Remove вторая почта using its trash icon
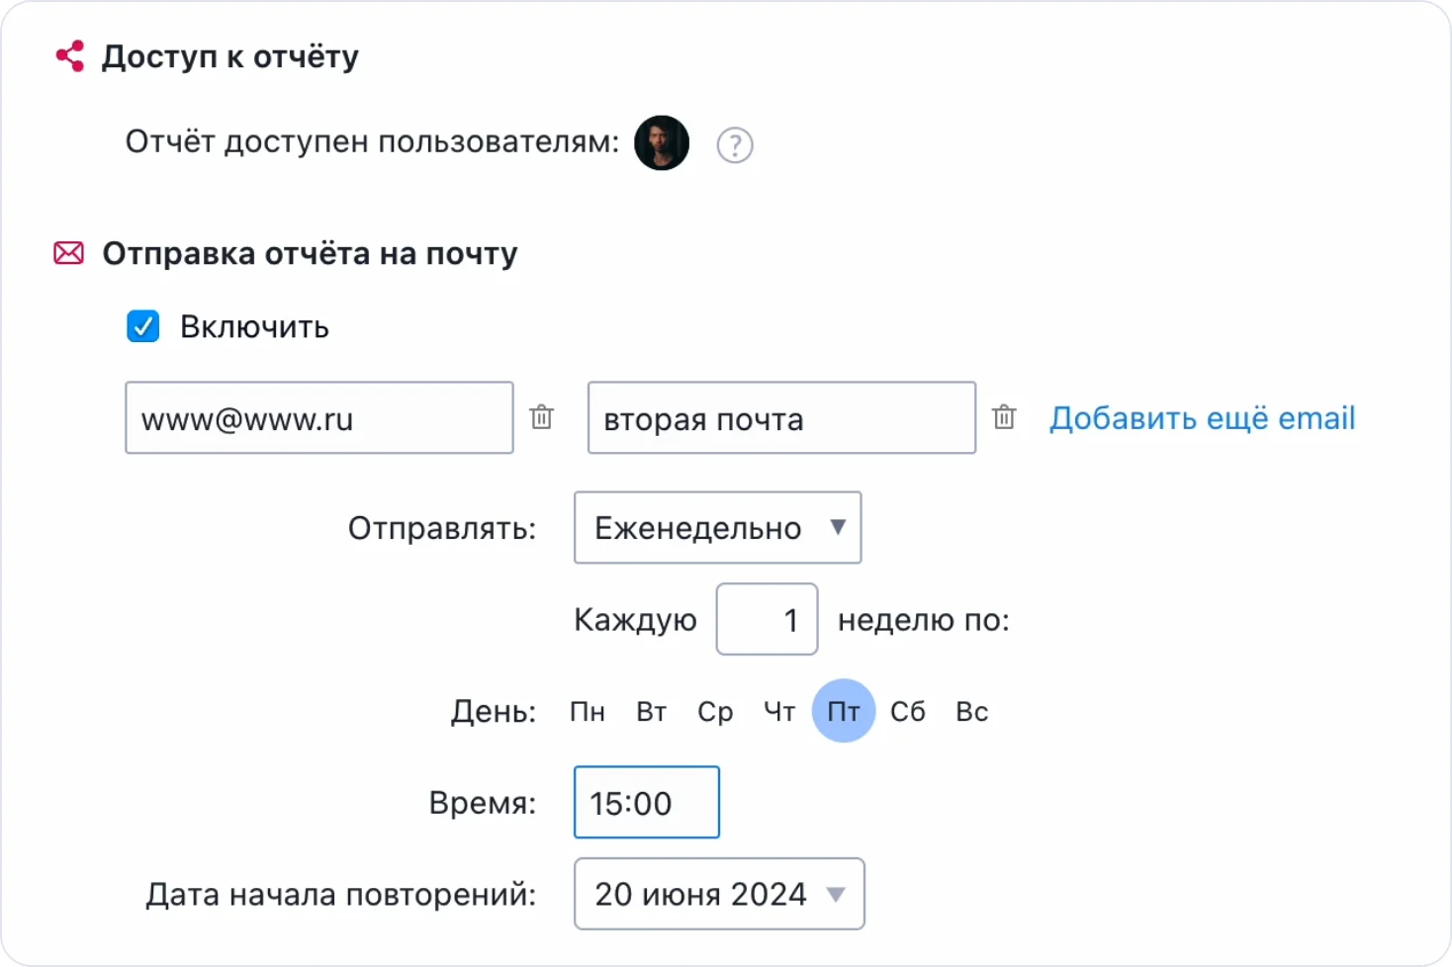Screen dimensions: 1452x967 pyautogui.click(x=1004, y=417)
